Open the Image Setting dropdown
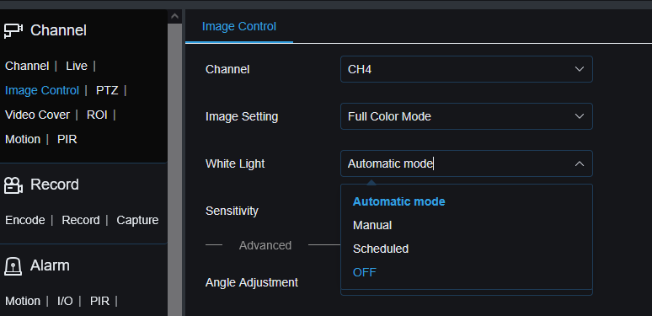652x316 pixels. (x=467, y=116)
